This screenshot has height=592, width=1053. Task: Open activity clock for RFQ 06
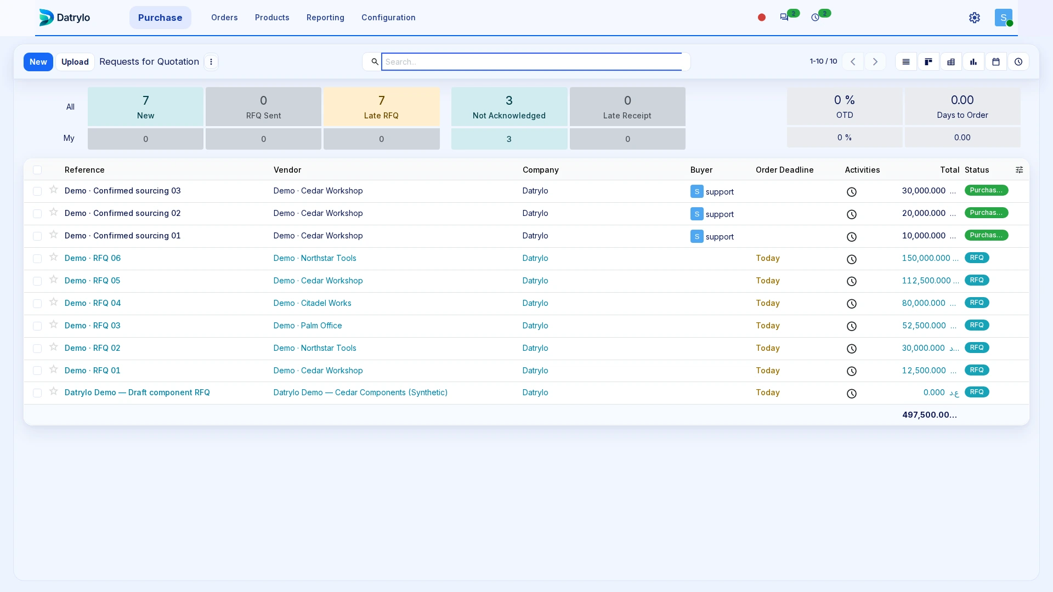tap(852, 259)
